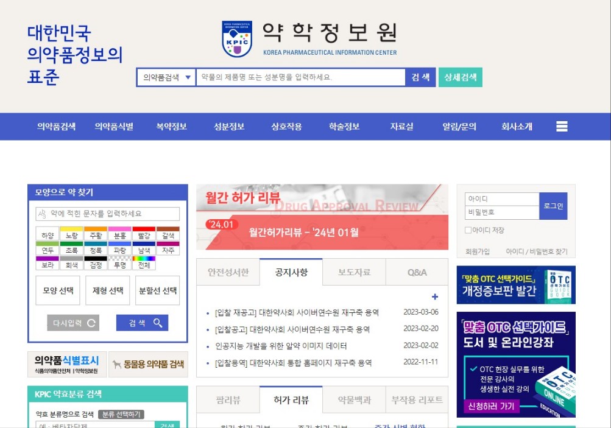
Task: Open the 회원가입 sign-up link
Action: coord(478,251)
